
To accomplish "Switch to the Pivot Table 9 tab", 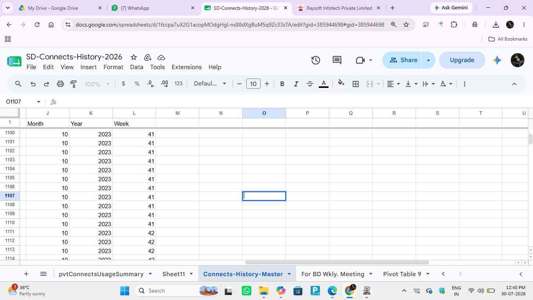I will (402, 274).
